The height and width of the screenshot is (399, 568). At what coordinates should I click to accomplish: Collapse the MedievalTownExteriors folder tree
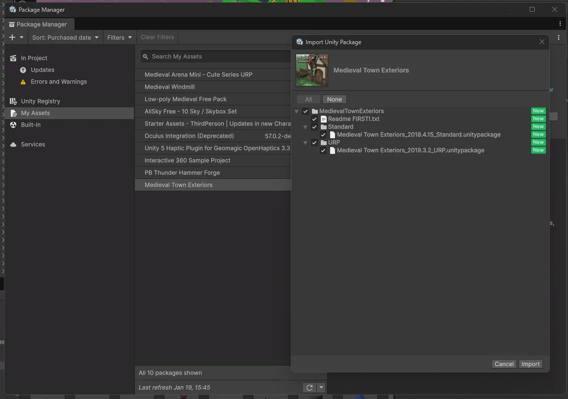297,111
